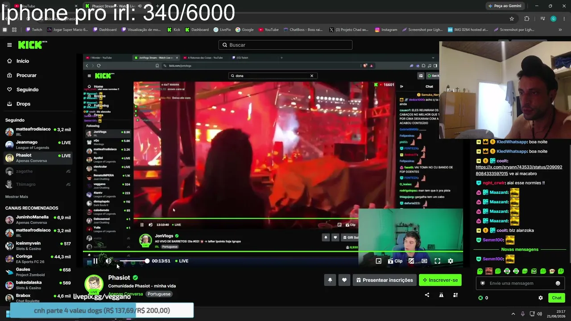Open the player settings gear
This screenshot has height=321, width=571.
(x=451, y=261)
